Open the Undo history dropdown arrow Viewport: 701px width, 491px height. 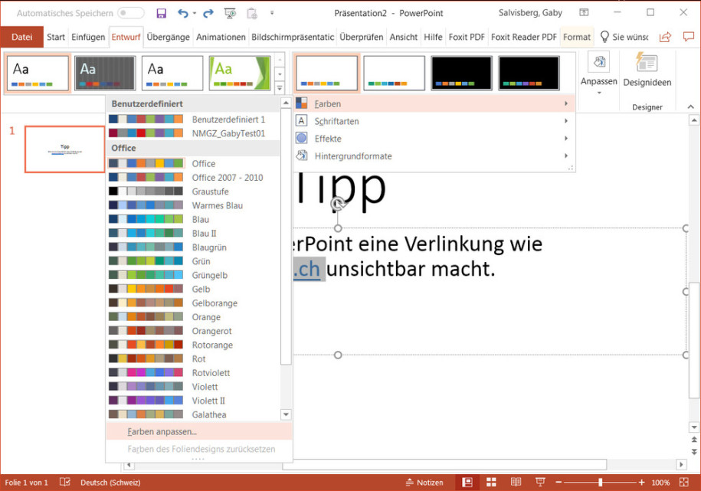[x=195, y=14]
